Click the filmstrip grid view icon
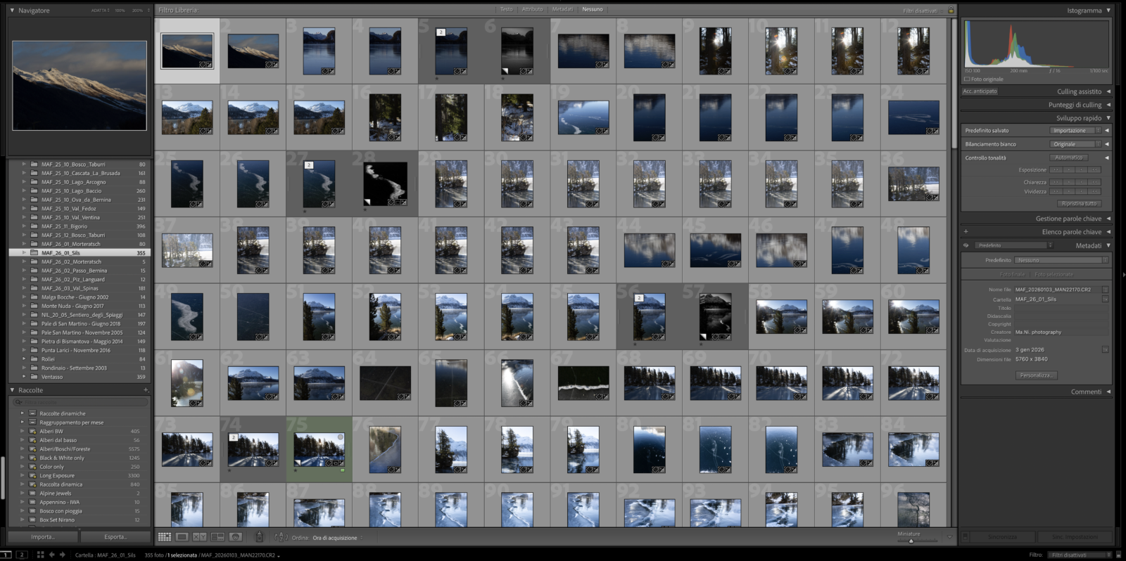 pos(40,555)
